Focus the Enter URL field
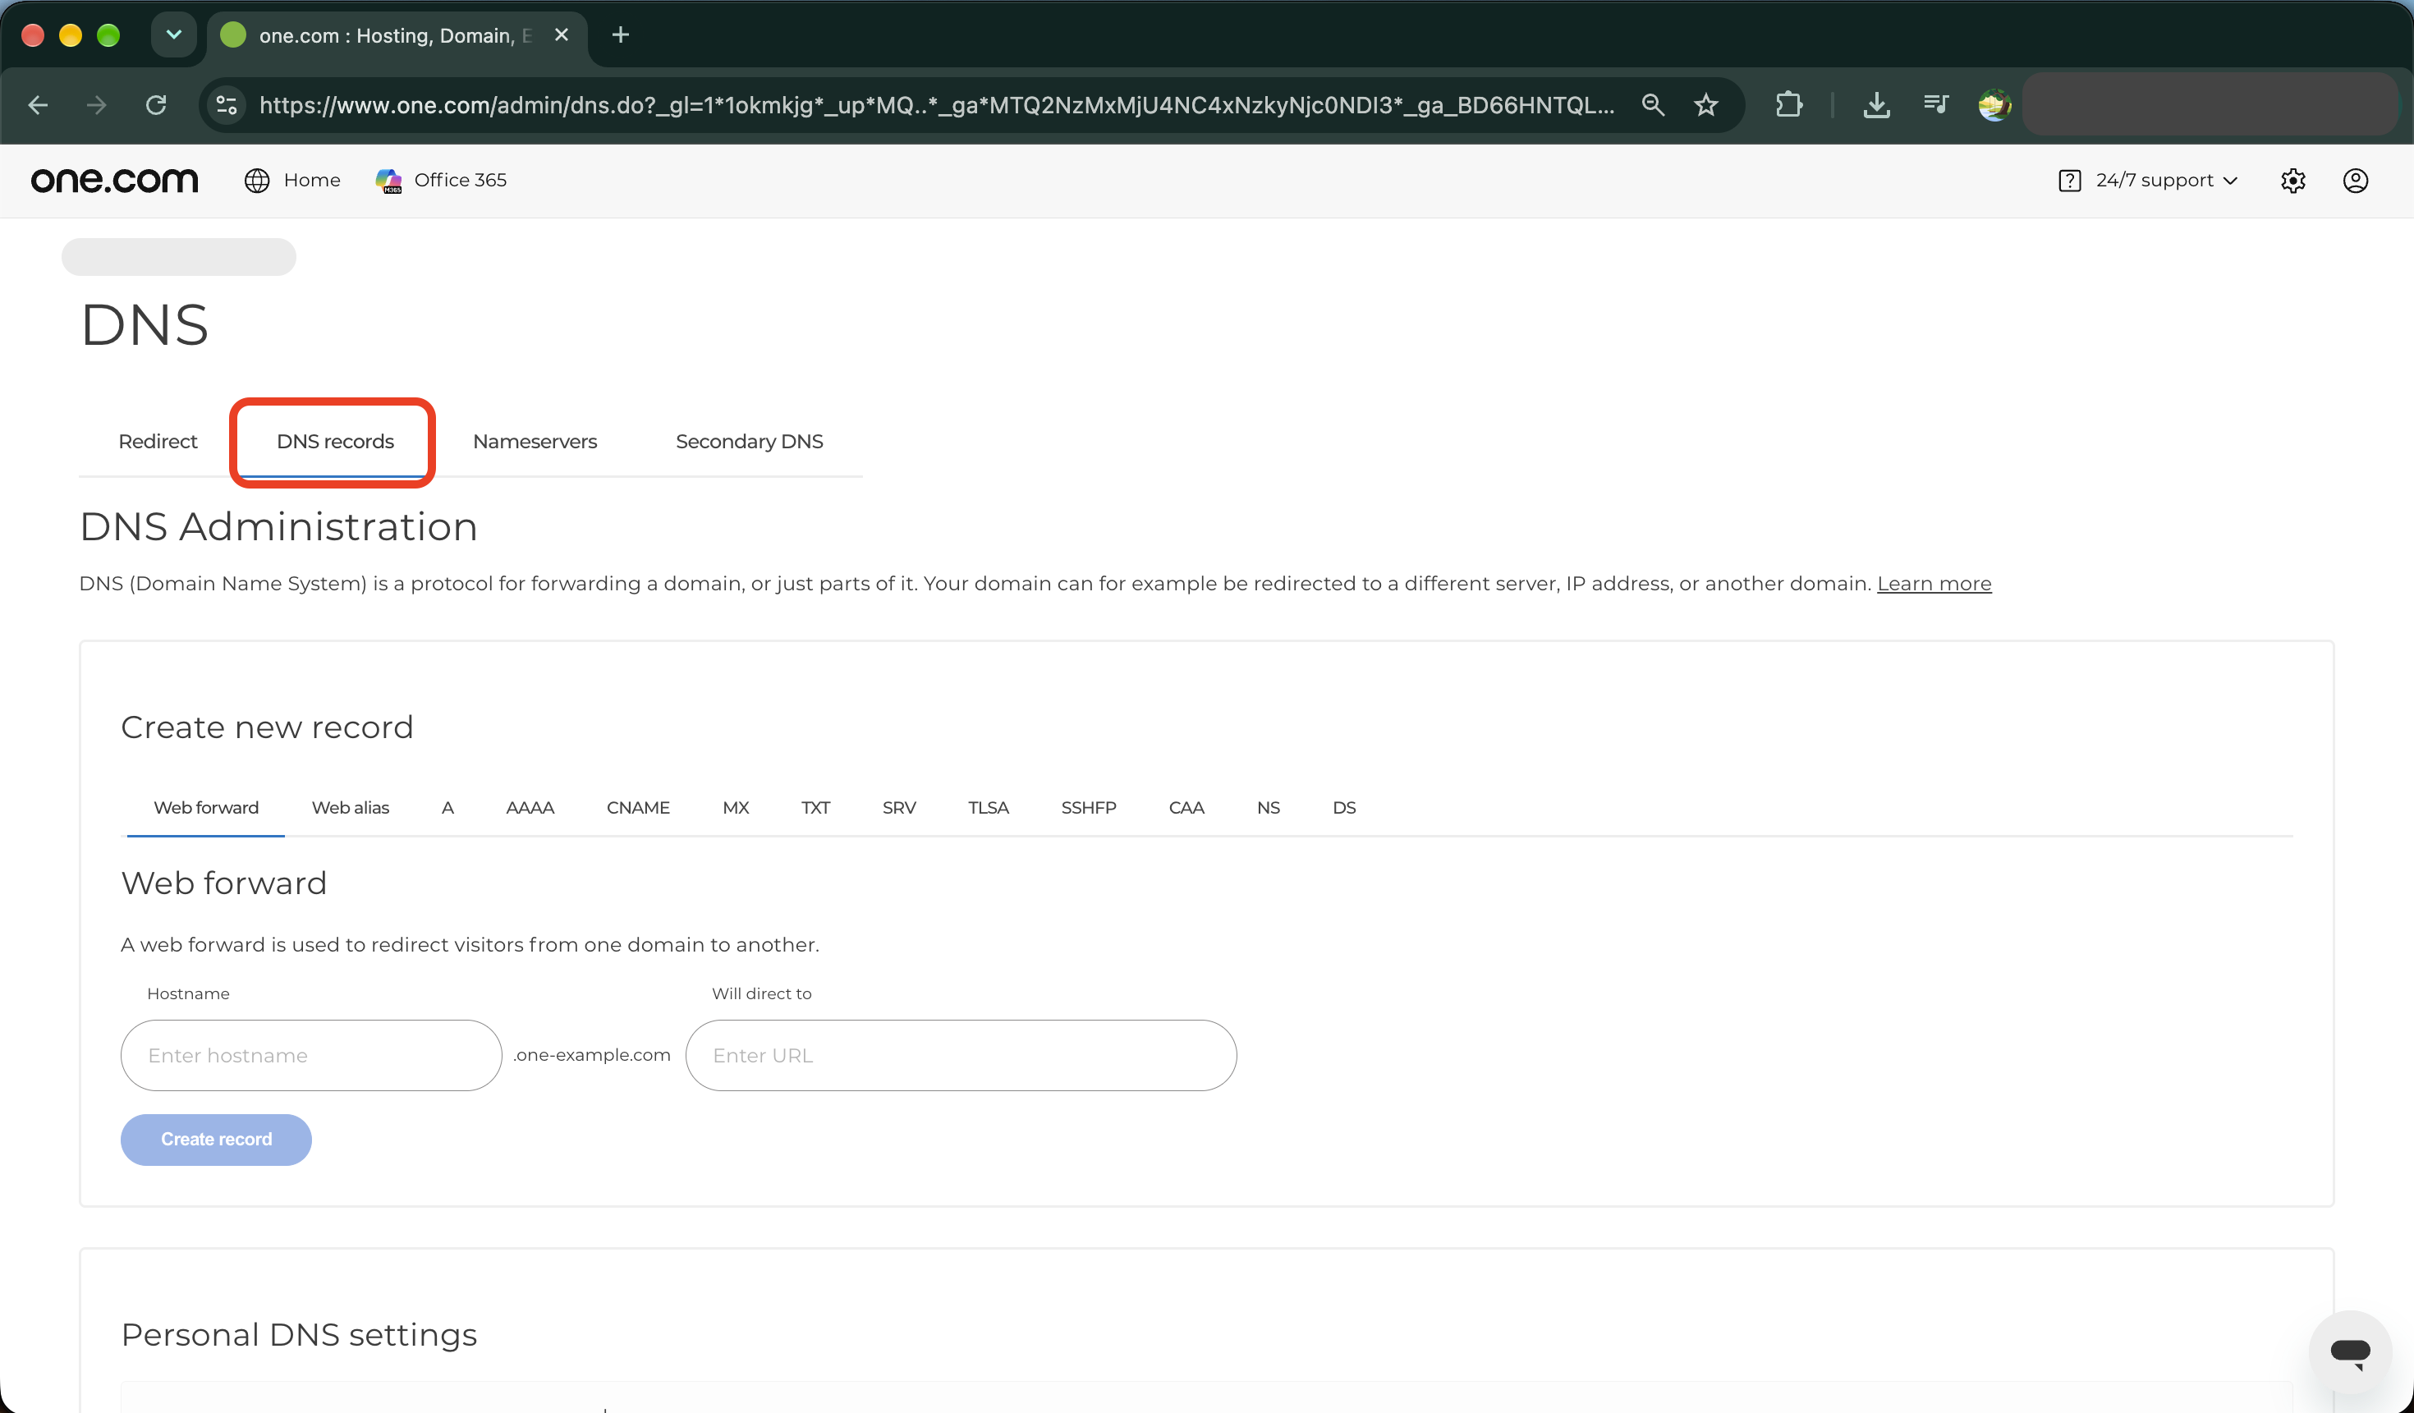Viewport: 2414px width, 1413px height. (x=961, y=1055)
